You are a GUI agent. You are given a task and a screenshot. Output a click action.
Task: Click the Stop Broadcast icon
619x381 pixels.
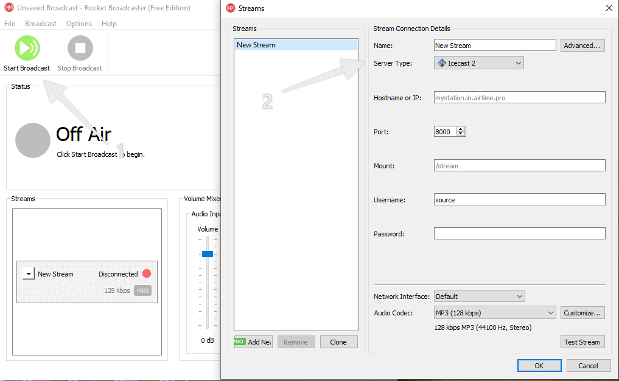click(x=79, y=47)
